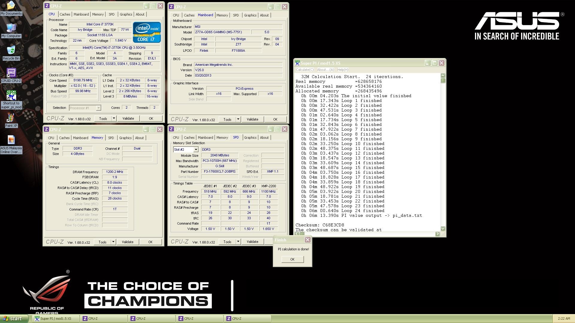Expand Tools dropdown arrow in SPD window
This screenshot has height=323, width=575.
(x=238, y=242)
